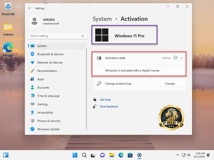Click the Windows 11 Pro logo
This screenshot has height=160, width=214.
tap(102, 35)
